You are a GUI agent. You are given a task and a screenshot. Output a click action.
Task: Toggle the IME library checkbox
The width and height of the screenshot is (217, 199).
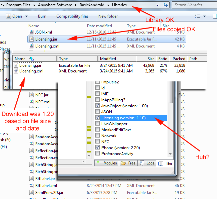pos(97,94)
